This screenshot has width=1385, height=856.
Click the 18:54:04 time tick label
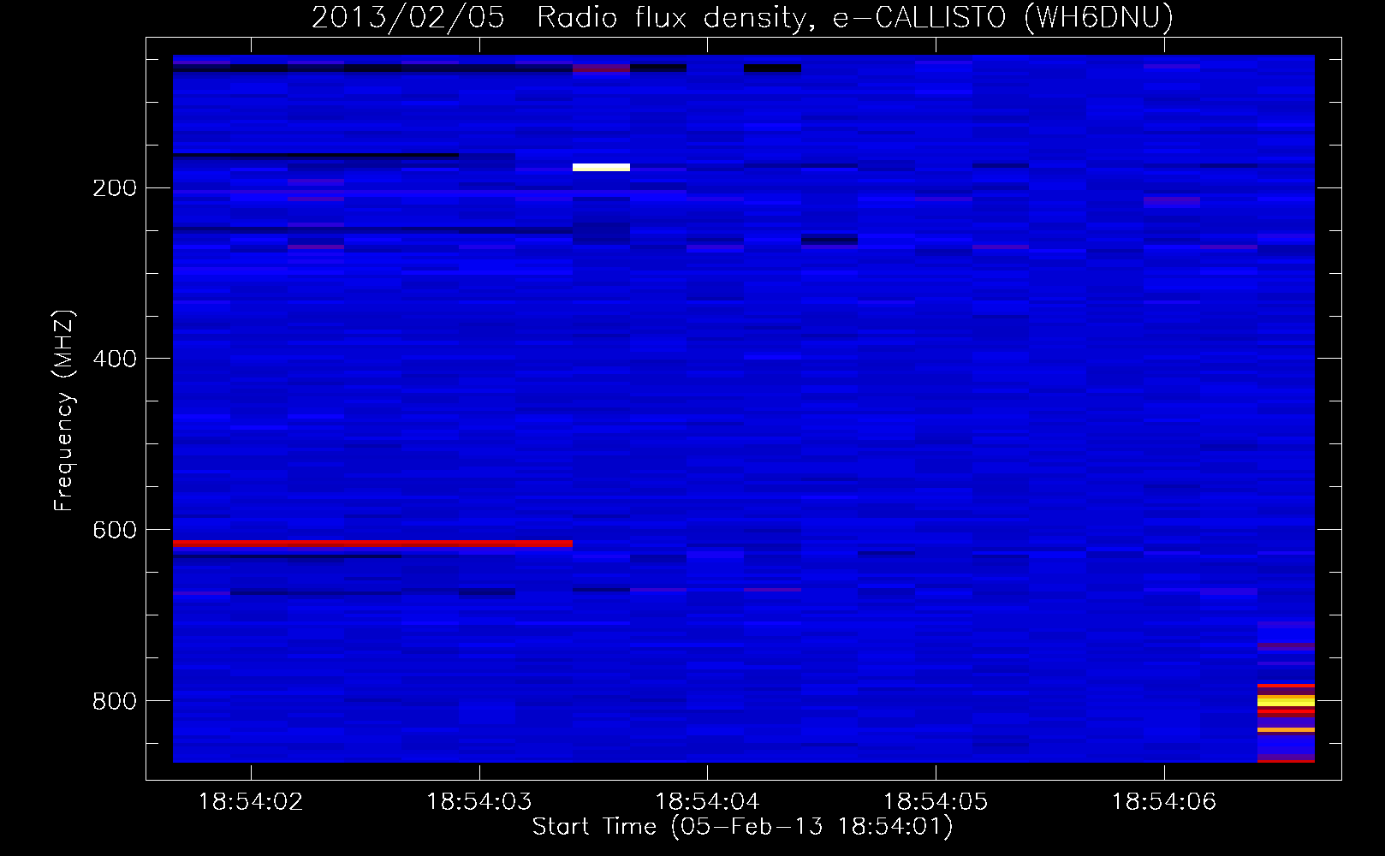[x=707, y=802]
